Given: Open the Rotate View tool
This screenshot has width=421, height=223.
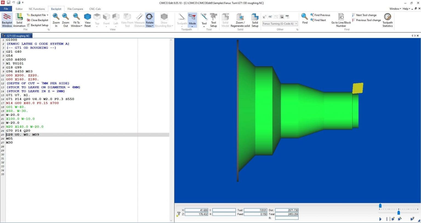Looking at the screenshot, I should point(149,20).
